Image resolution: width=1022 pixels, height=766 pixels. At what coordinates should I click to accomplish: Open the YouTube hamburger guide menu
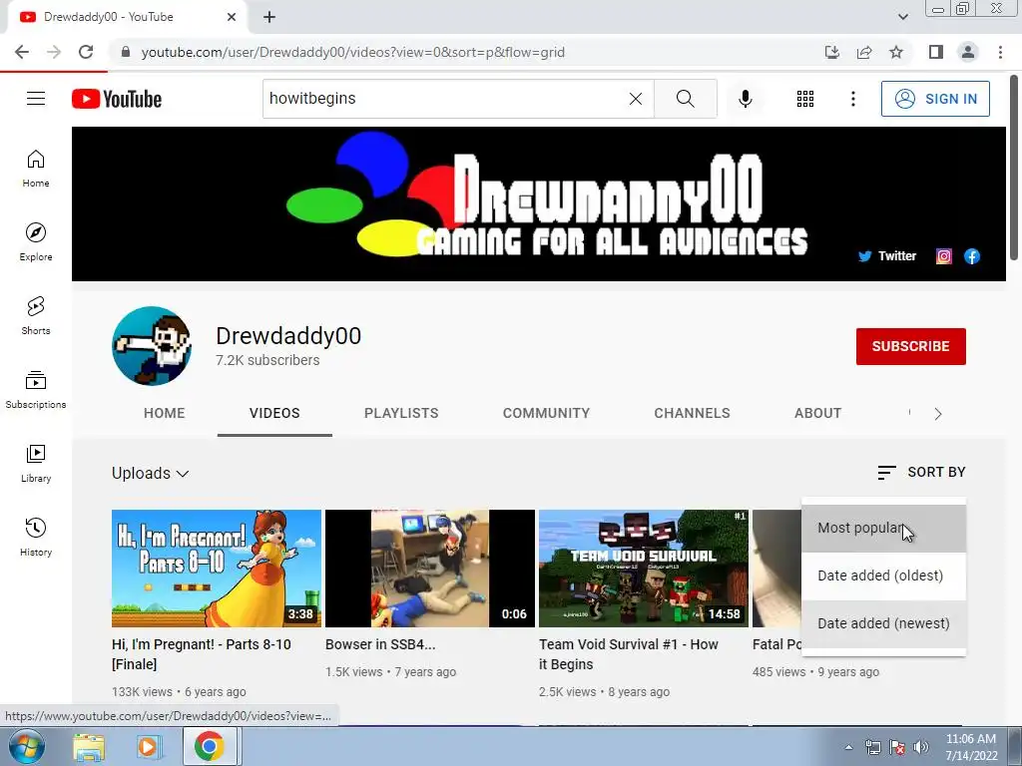click(x=36, y=99)
